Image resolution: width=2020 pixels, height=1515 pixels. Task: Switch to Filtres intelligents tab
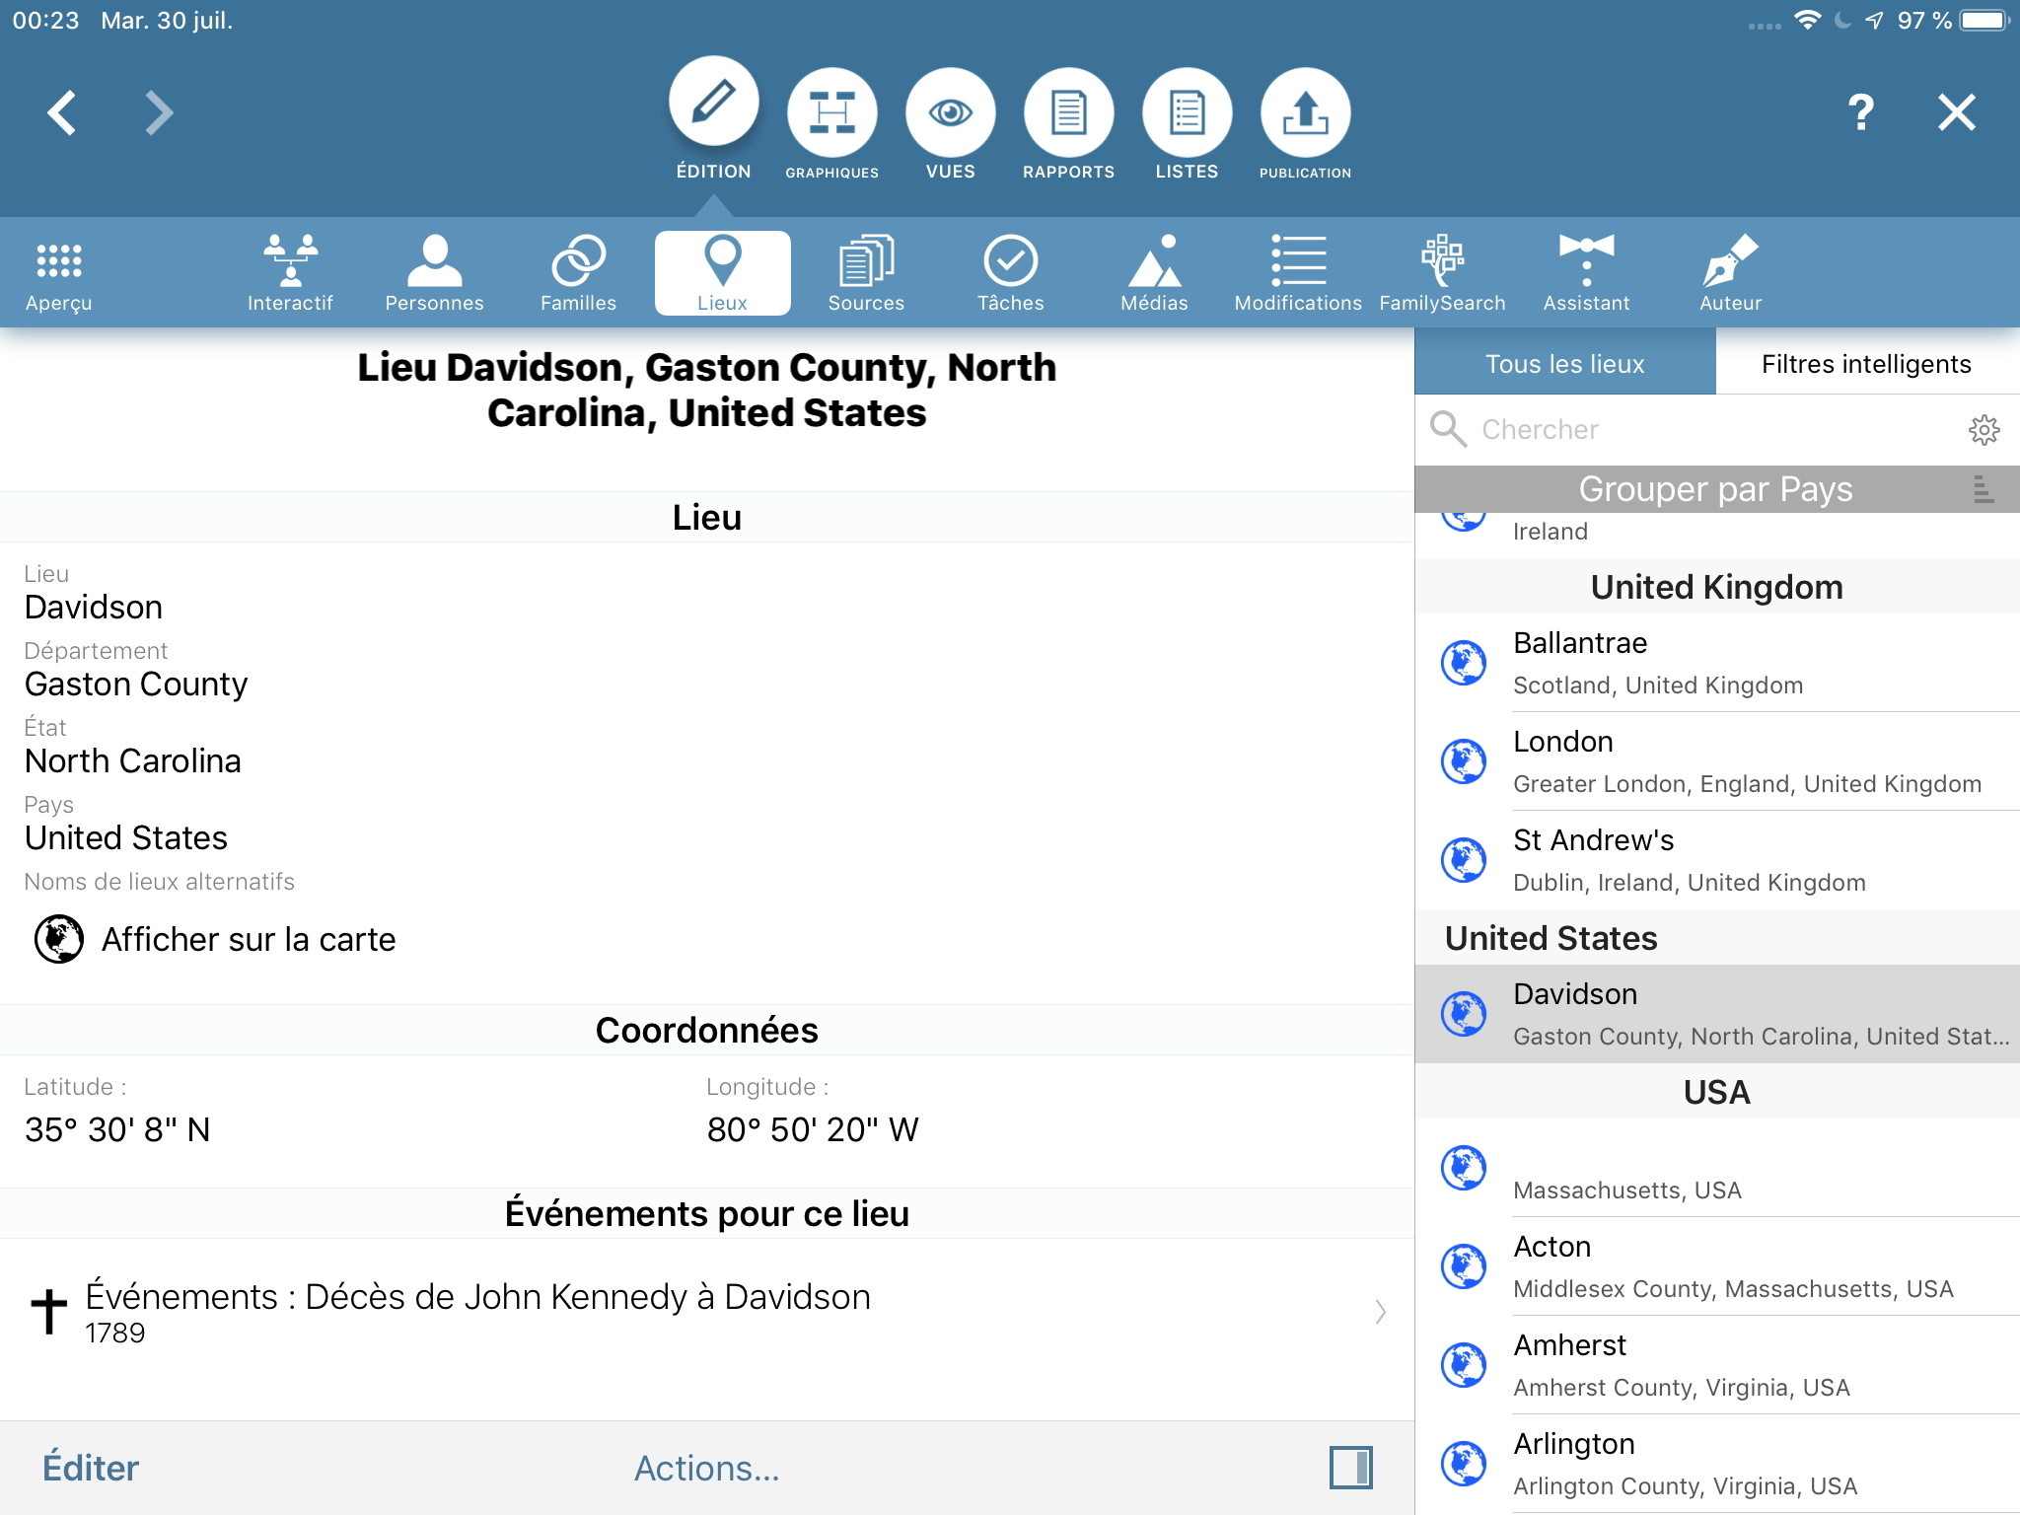[x=1866, y=364]
